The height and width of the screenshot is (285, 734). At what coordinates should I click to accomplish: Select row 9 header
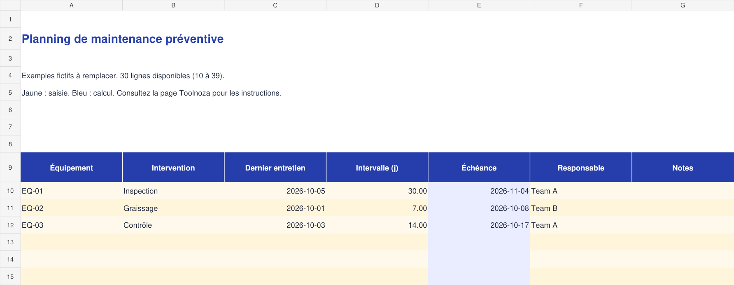pyautogui.click(x=10, y=167)
